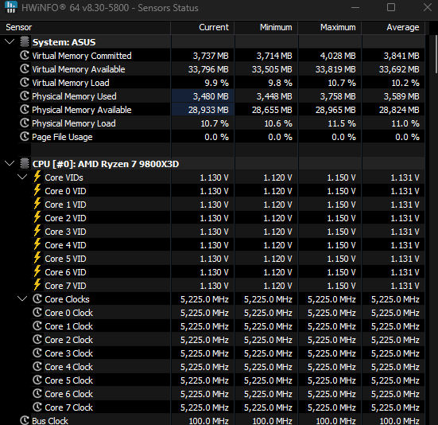The height and width of the screenshot is (425, 438).
Task: Click the 3,737 MB current value
Action: pos(211,56)
